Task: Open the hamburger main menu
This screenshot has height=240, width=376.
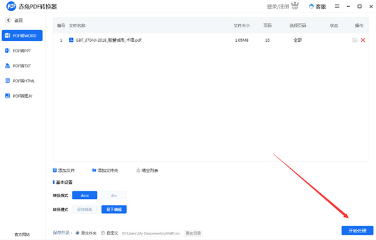Action: 337,6
